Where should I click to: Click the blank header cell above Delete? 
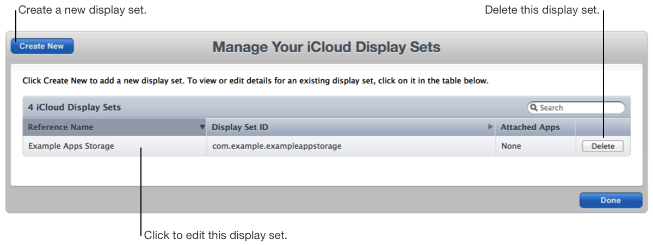click(602, 127)
